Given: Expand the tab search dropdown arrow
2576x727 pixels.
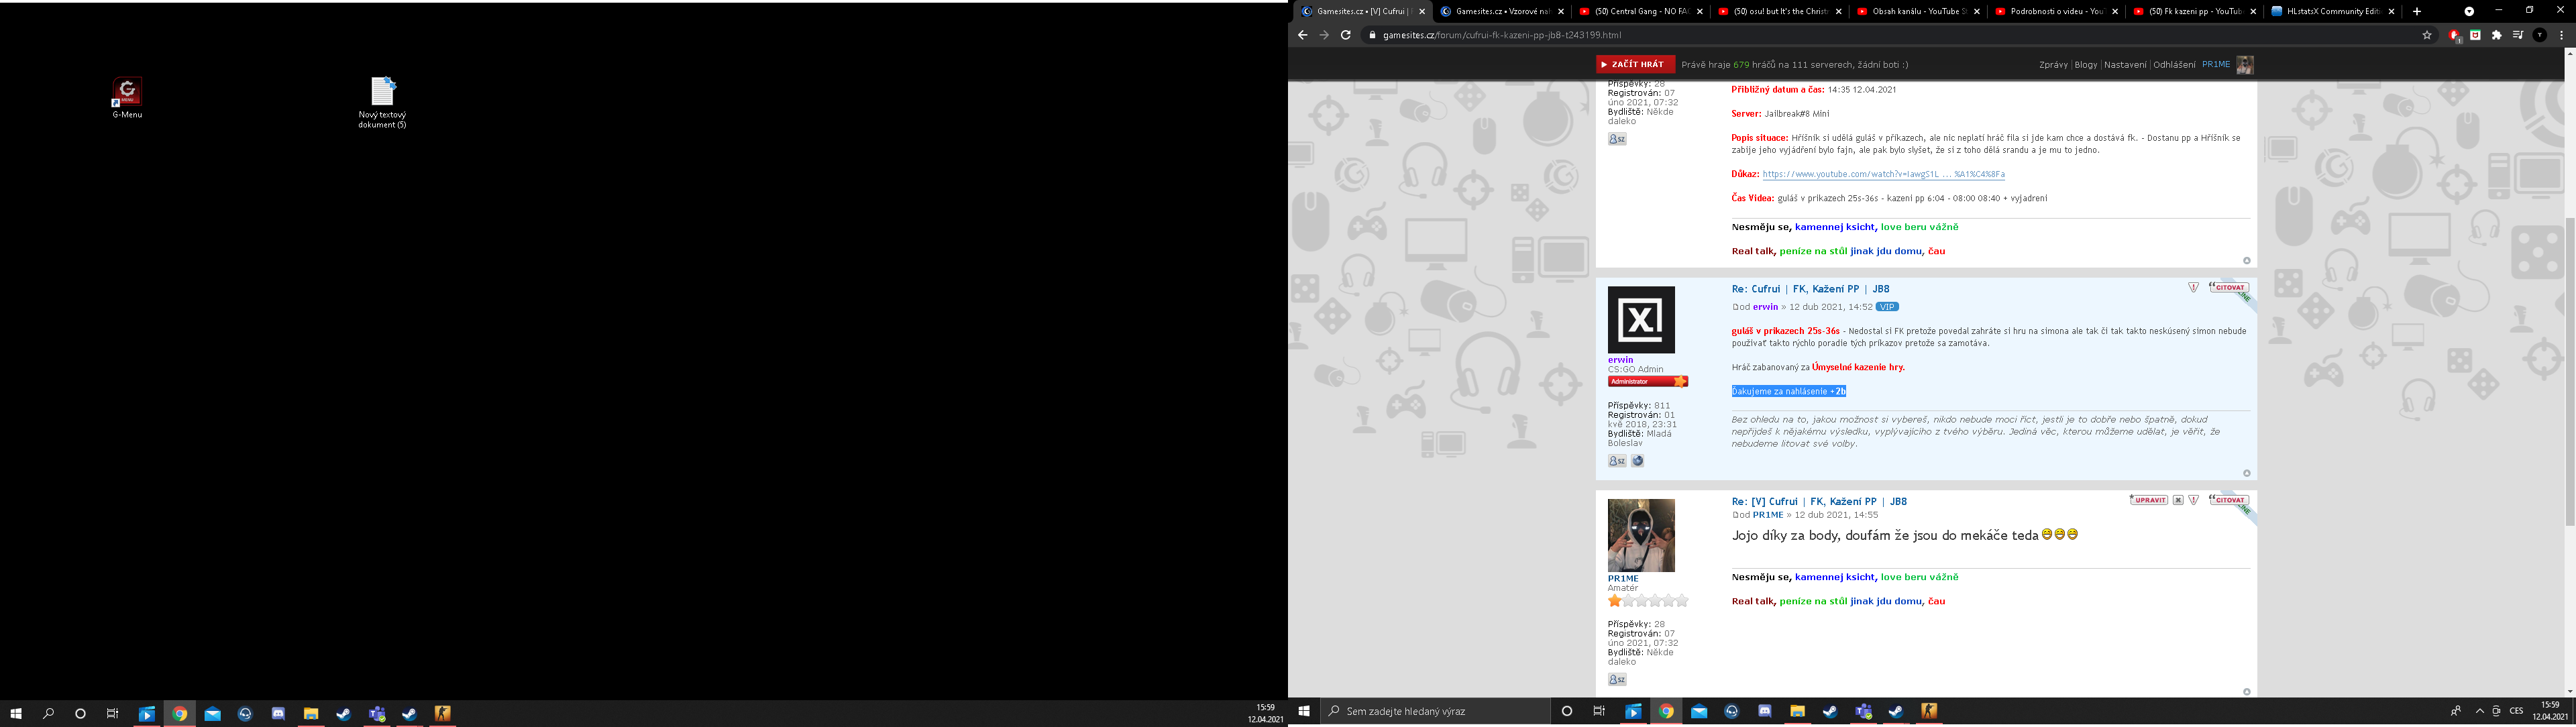Looking at the screenshot, I should point(2469,11).
